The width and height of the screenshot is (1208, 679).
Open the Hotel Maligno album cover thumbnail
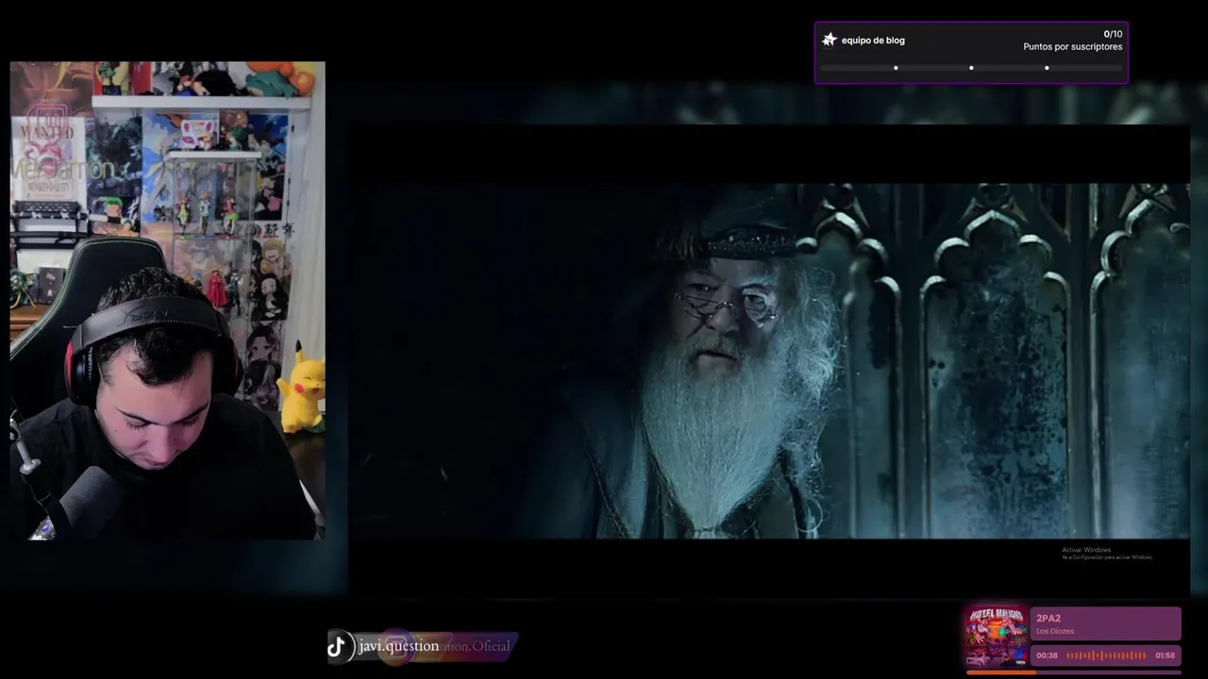pyautogui.click(x=996, y=638)
